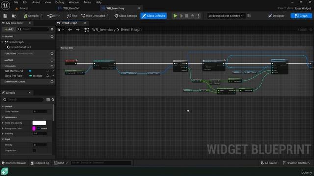Start play in editor

(x=175, y=16)
